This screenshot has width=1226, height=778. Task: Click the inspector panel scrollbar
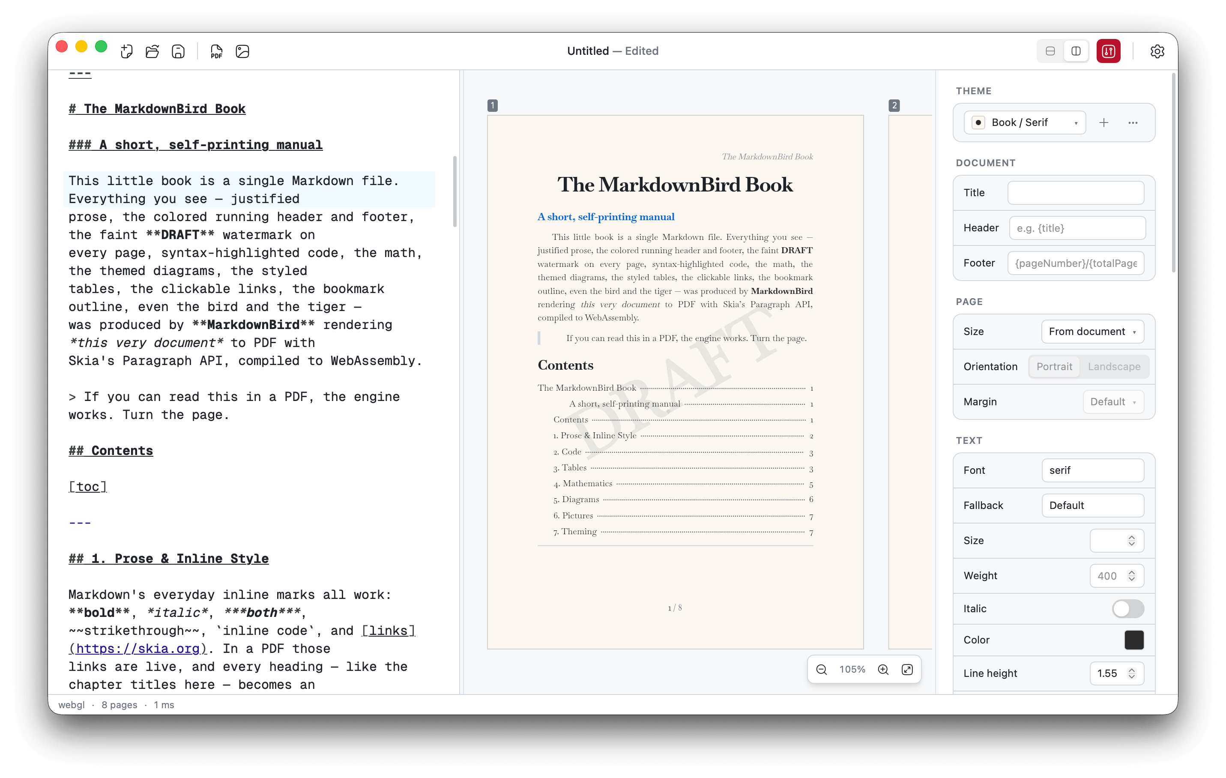pyautogui.click(x=1174, y=173)
